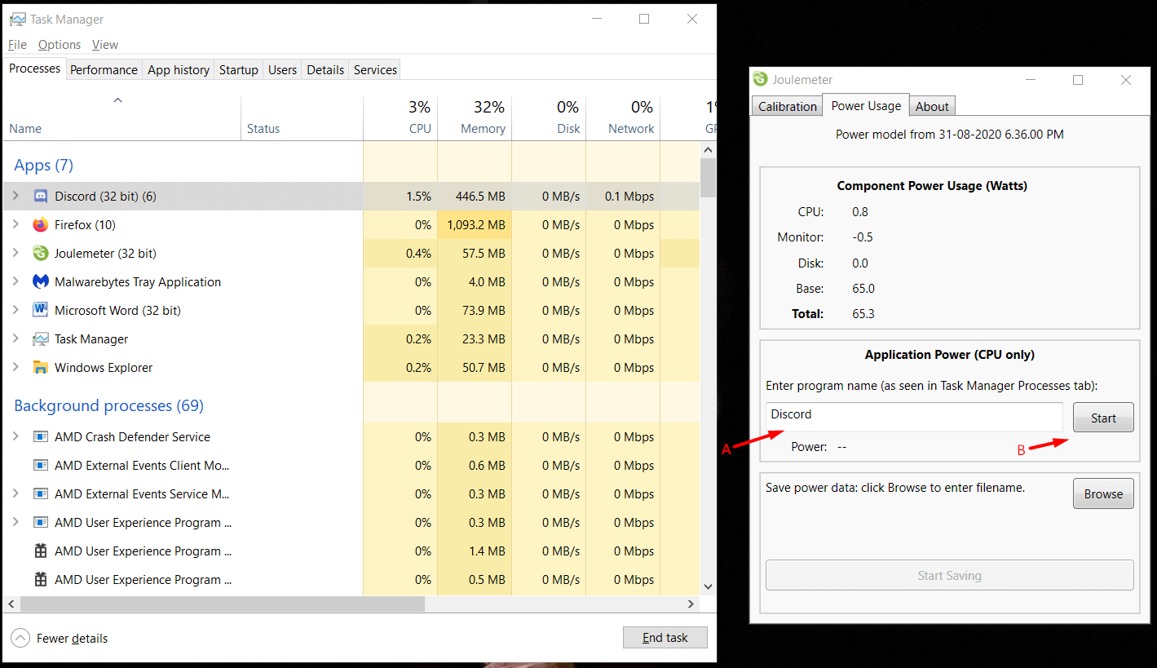Switch to the Details tab

[325, 70]
